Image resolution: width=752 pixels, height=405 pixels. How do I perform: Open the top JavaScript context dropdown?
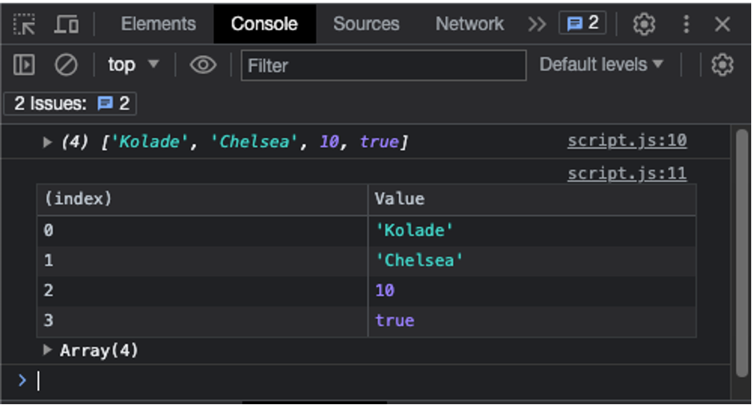(x=133, y=65)
